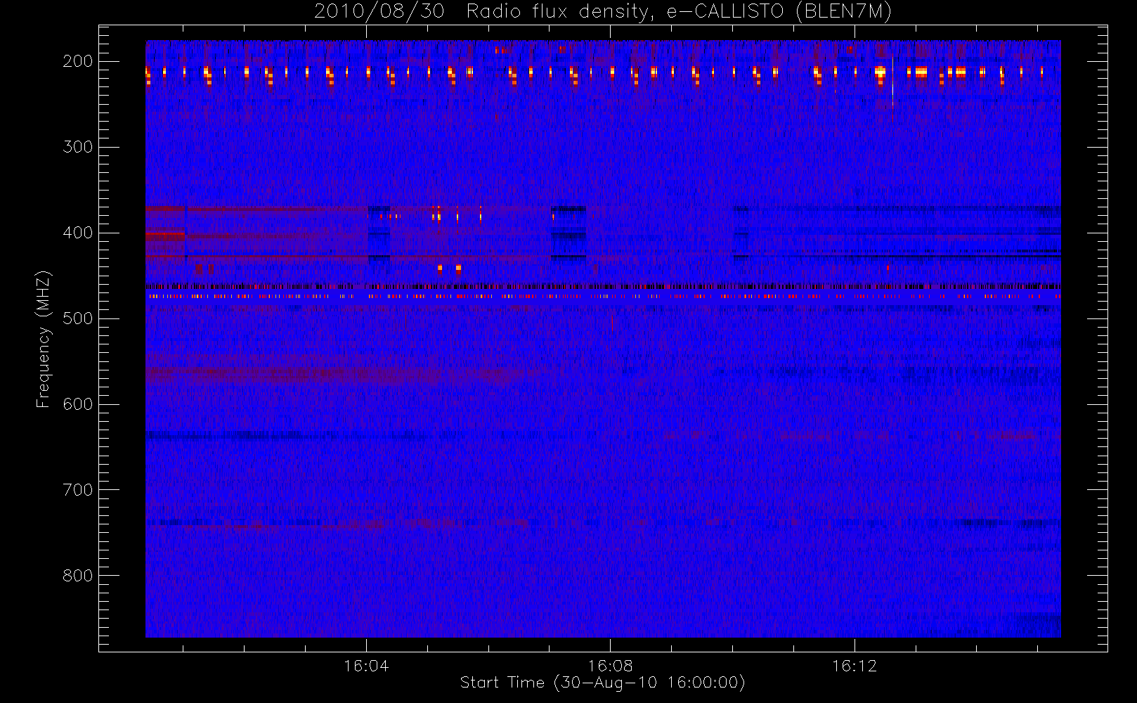1137x703 pixels.
Task: Click the 'Start Time (30-Aug-10 16:00:00)' axis label
Action: (602, 683)
